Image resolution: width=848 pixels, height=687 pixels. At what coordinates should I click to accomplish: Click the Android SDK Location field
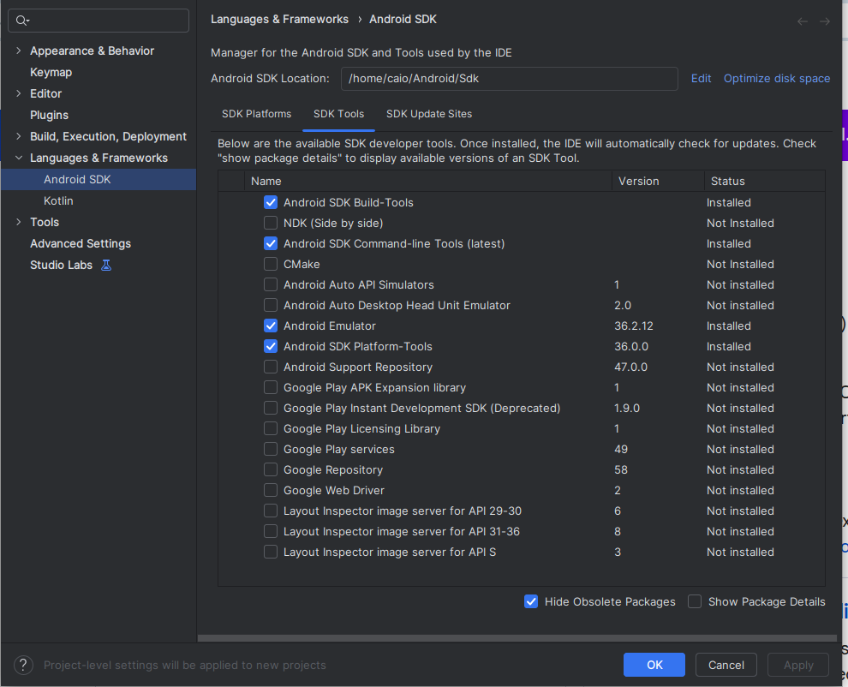(x=509, y=78)
